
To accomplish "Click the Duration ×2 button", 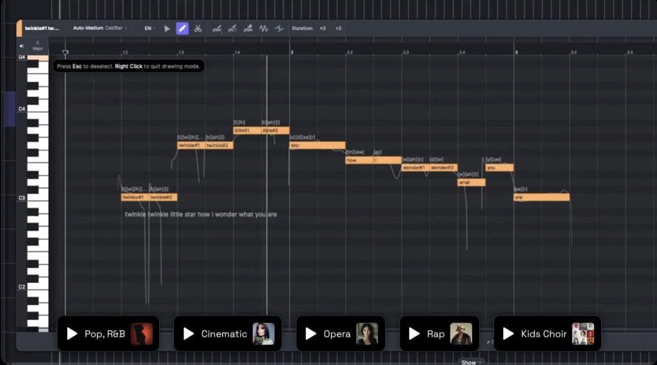I will click(x=323, y=28).
